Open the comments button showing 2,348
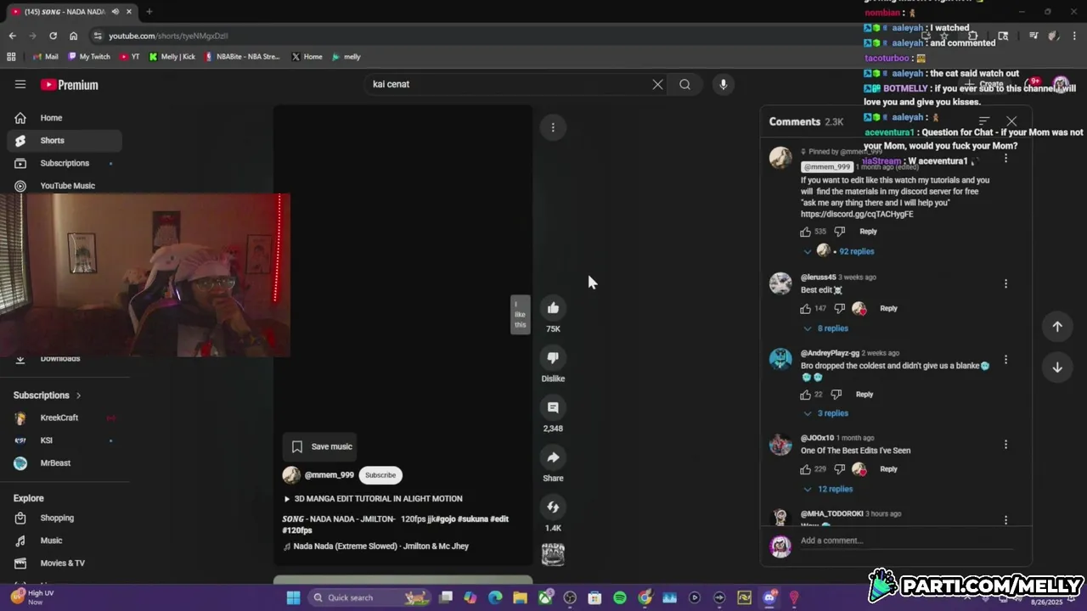Image resolution: width=1087 pixels, height=611 pixels. tap(553, 407)
